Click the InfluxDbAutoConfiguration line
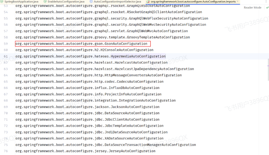Viewport: 269px width, 155px height. [87, 88]
